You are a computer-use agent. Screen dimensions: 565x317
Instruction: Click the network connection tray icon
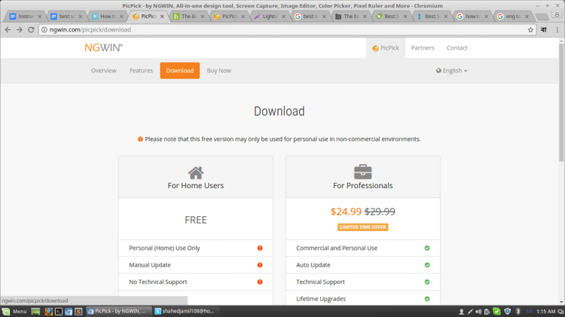tap(470, 312)
